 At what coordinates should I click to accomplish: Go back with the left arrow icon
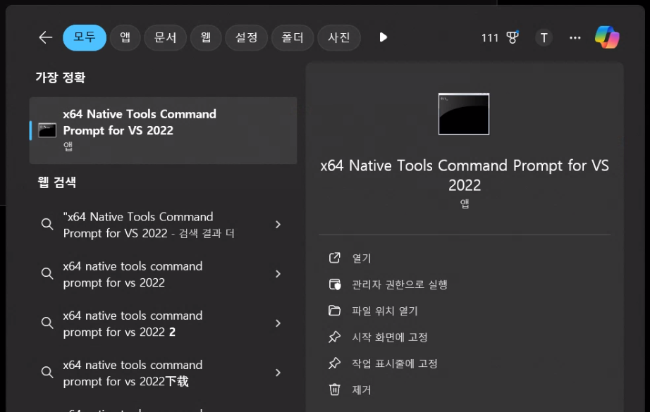tap(46, 38)
